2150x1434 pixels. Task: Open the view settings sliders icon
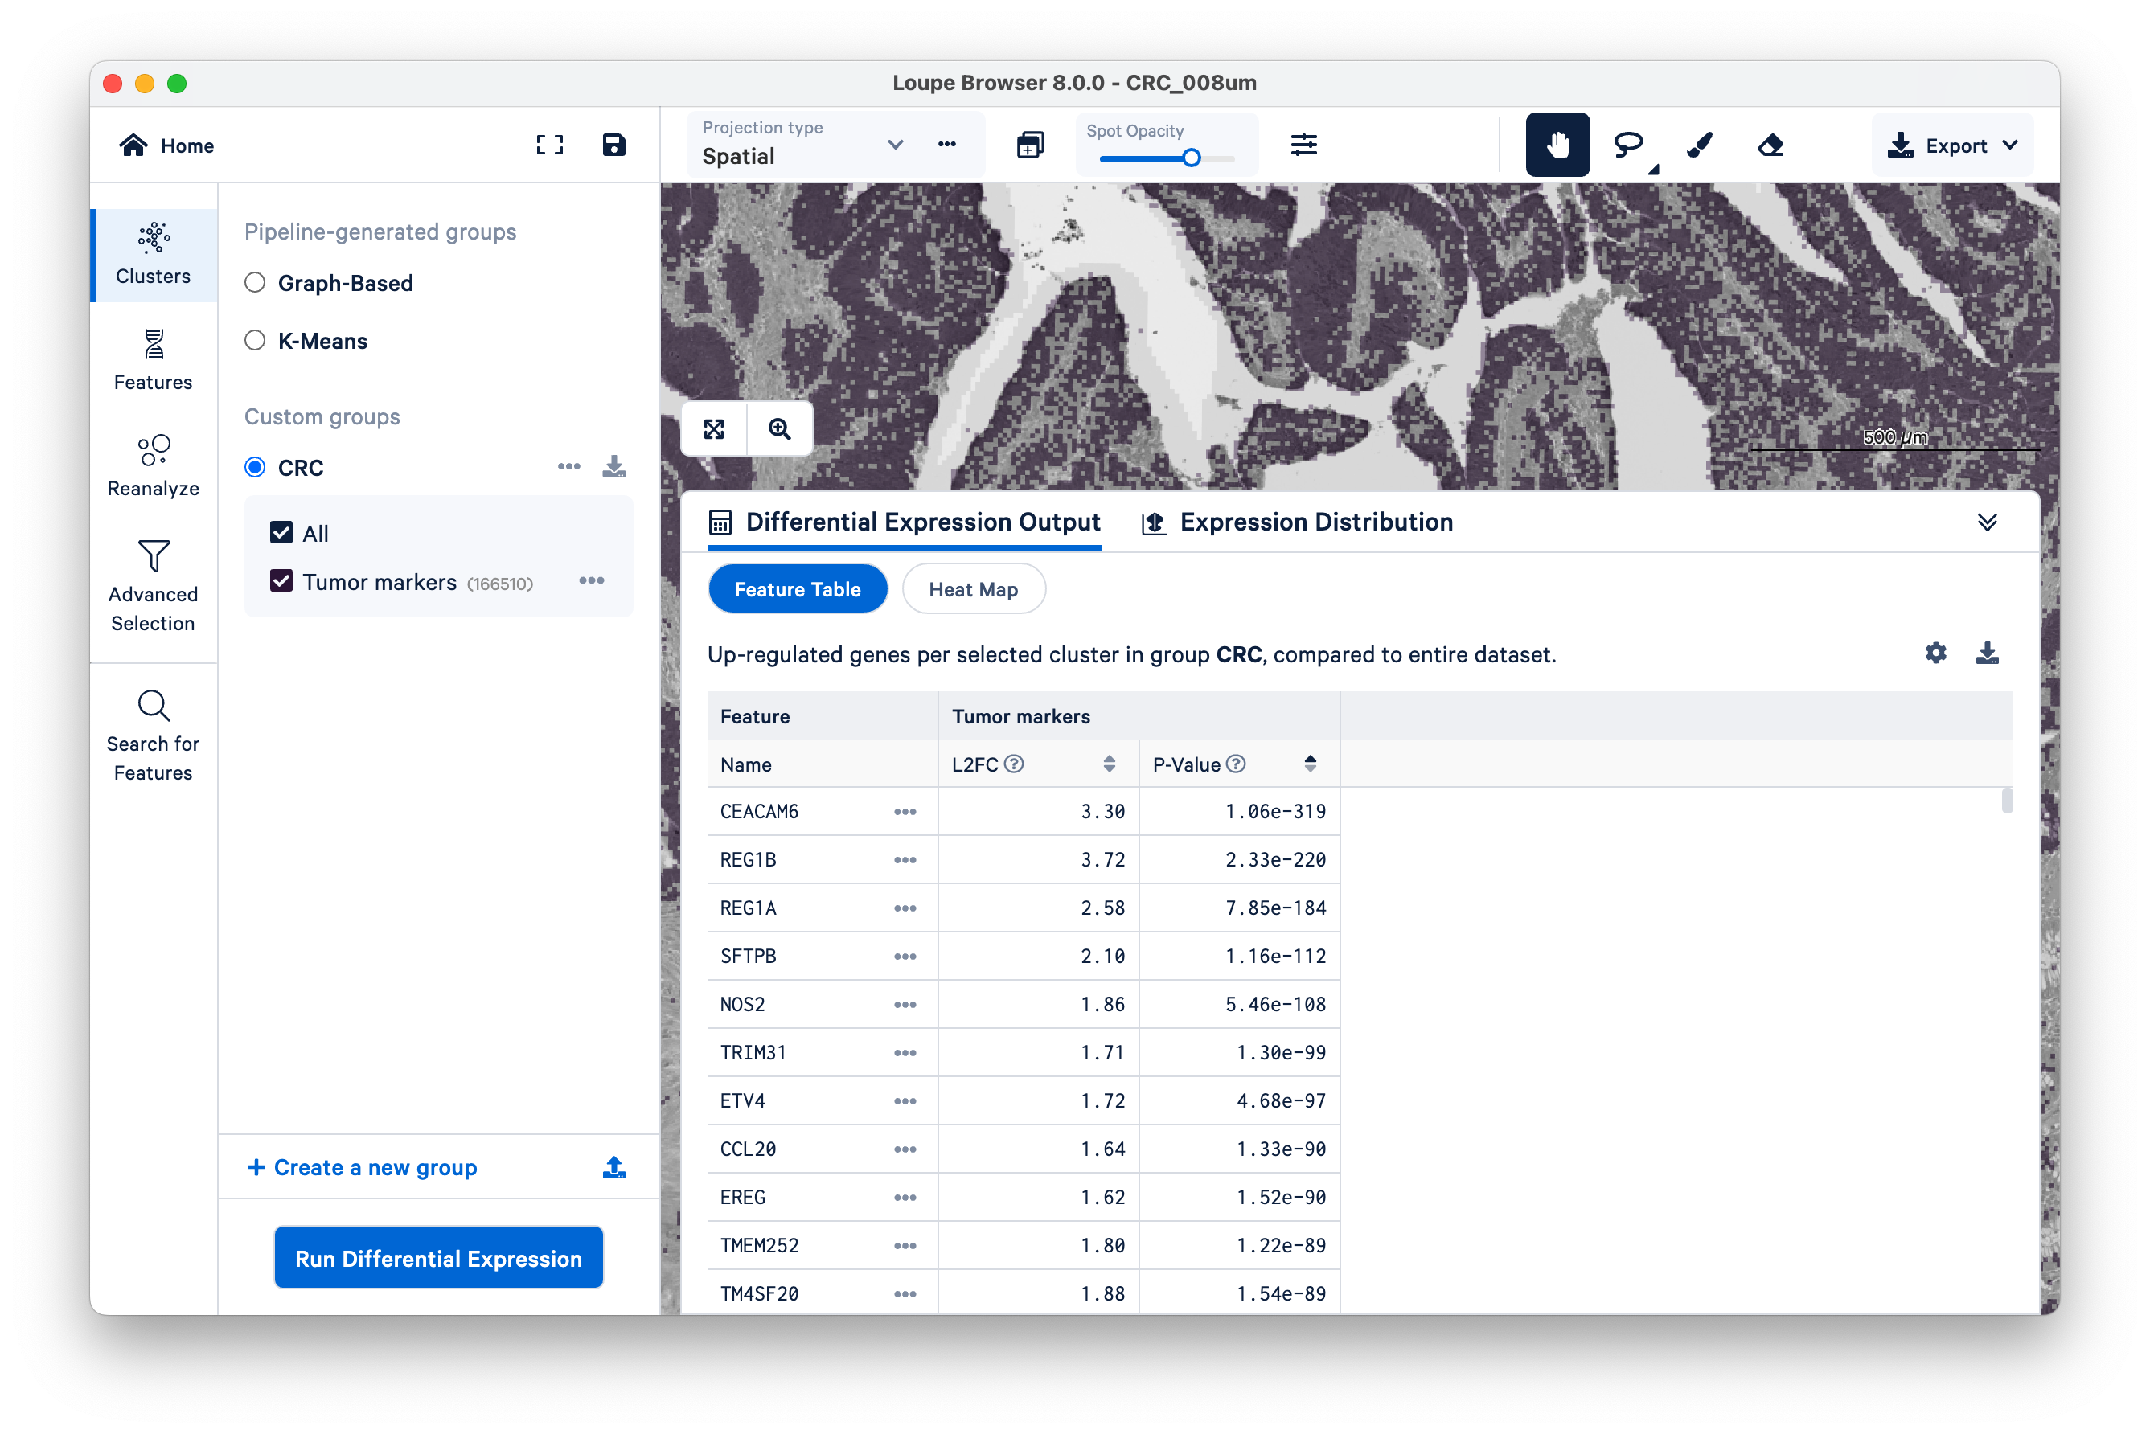pyautogui.click(x=1303, y=145)
